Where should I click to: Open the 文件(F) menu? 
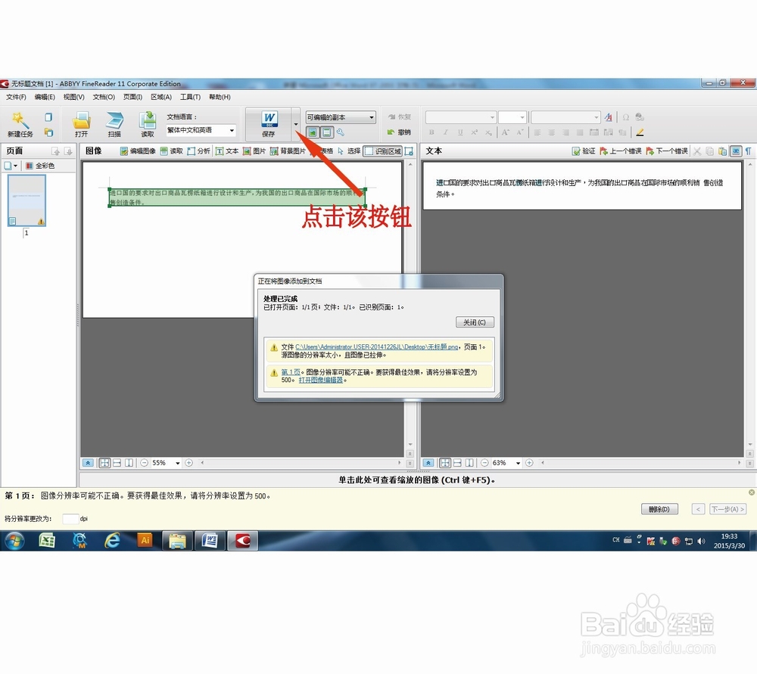click(16, 97)
